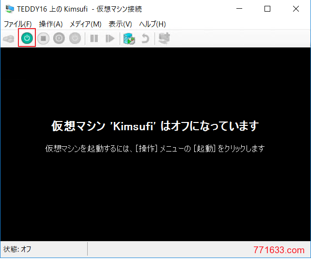Screen dimensions: 311x259
Task: Click the Revert undo arrow icon
Action: 145,38
